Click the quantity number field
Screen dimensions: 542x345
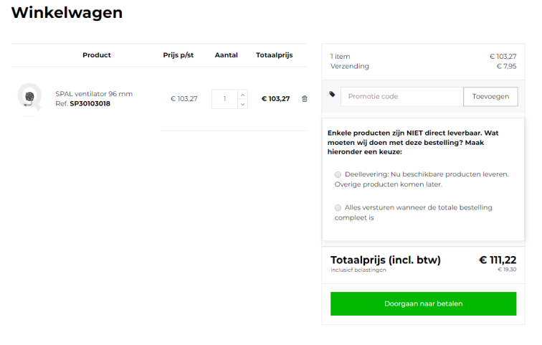pos(224,99)
